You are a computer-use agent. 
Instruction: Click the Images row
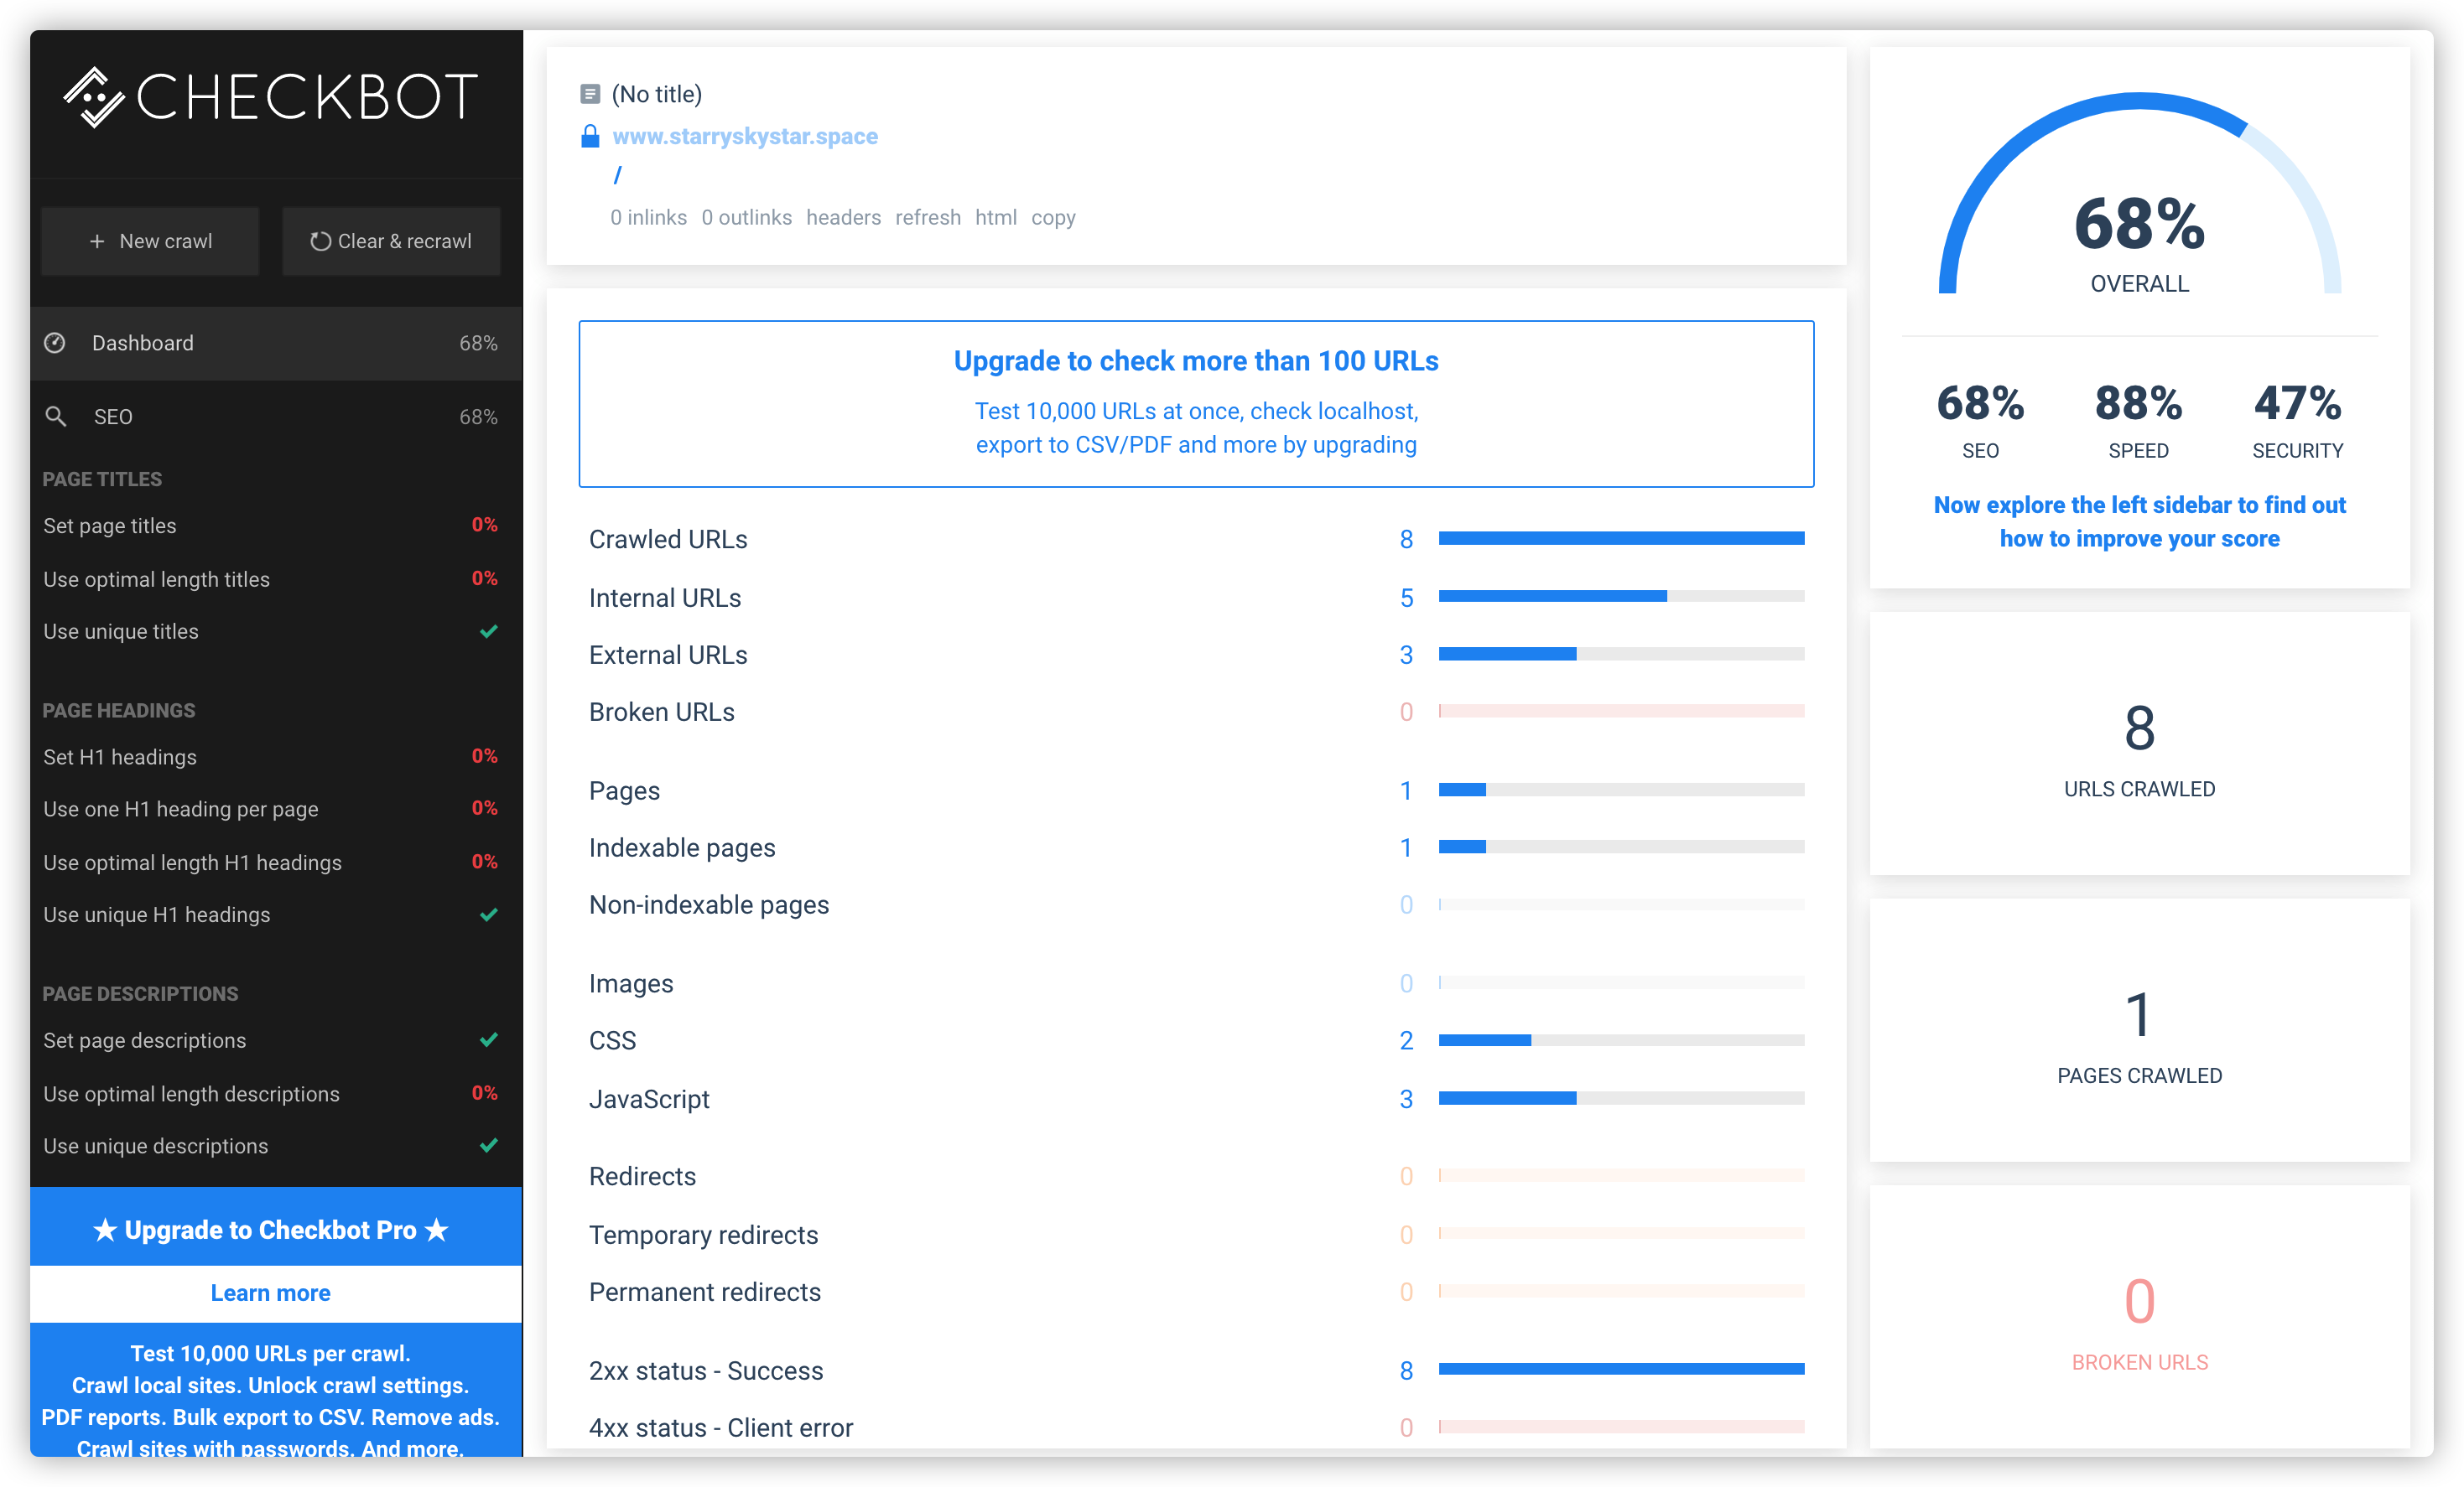point(1196,983)
